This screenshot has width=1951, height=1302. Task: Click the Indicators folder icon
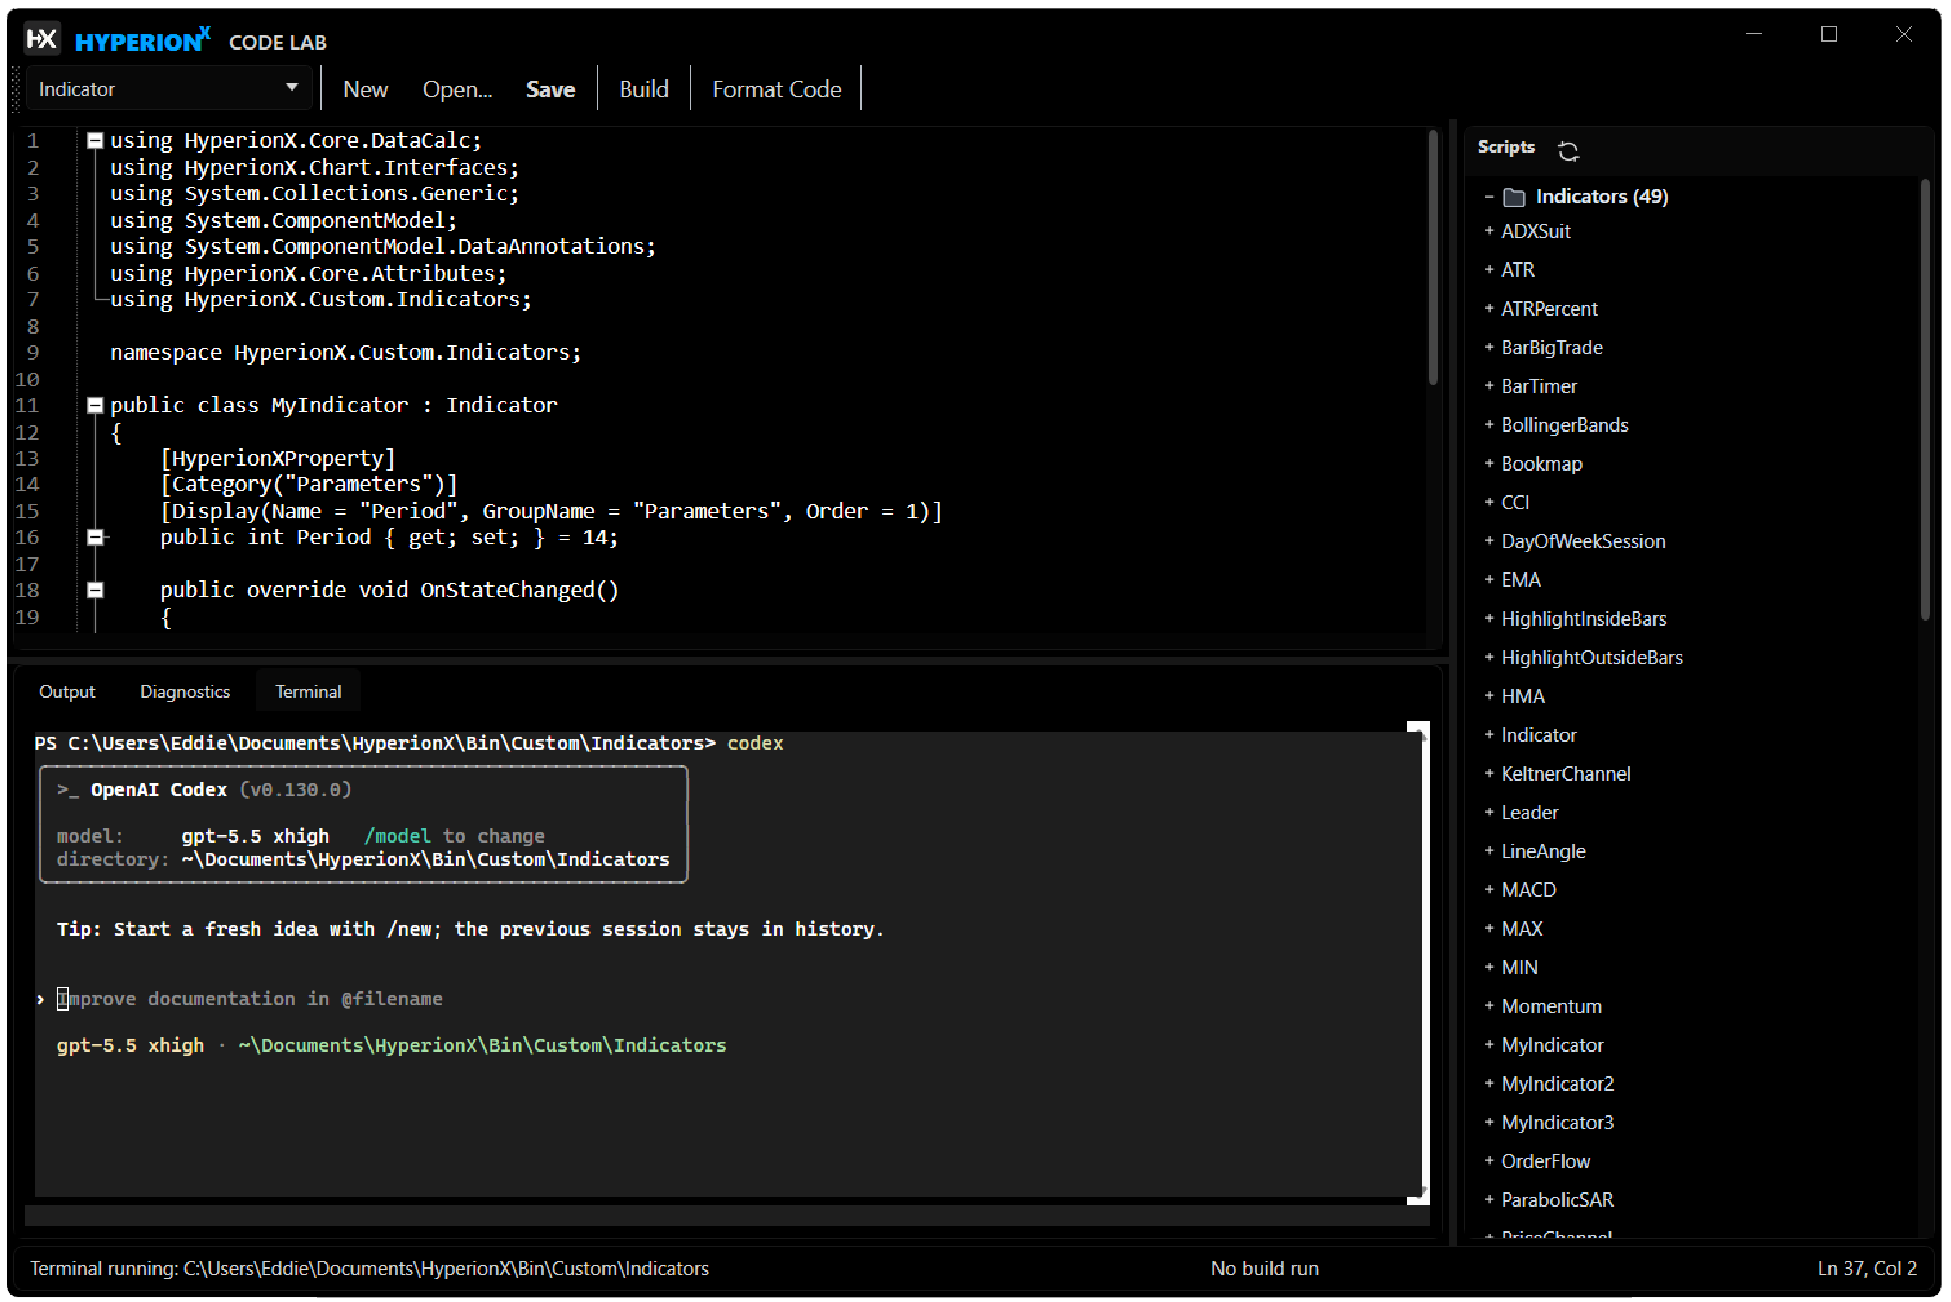[1513, 197]
